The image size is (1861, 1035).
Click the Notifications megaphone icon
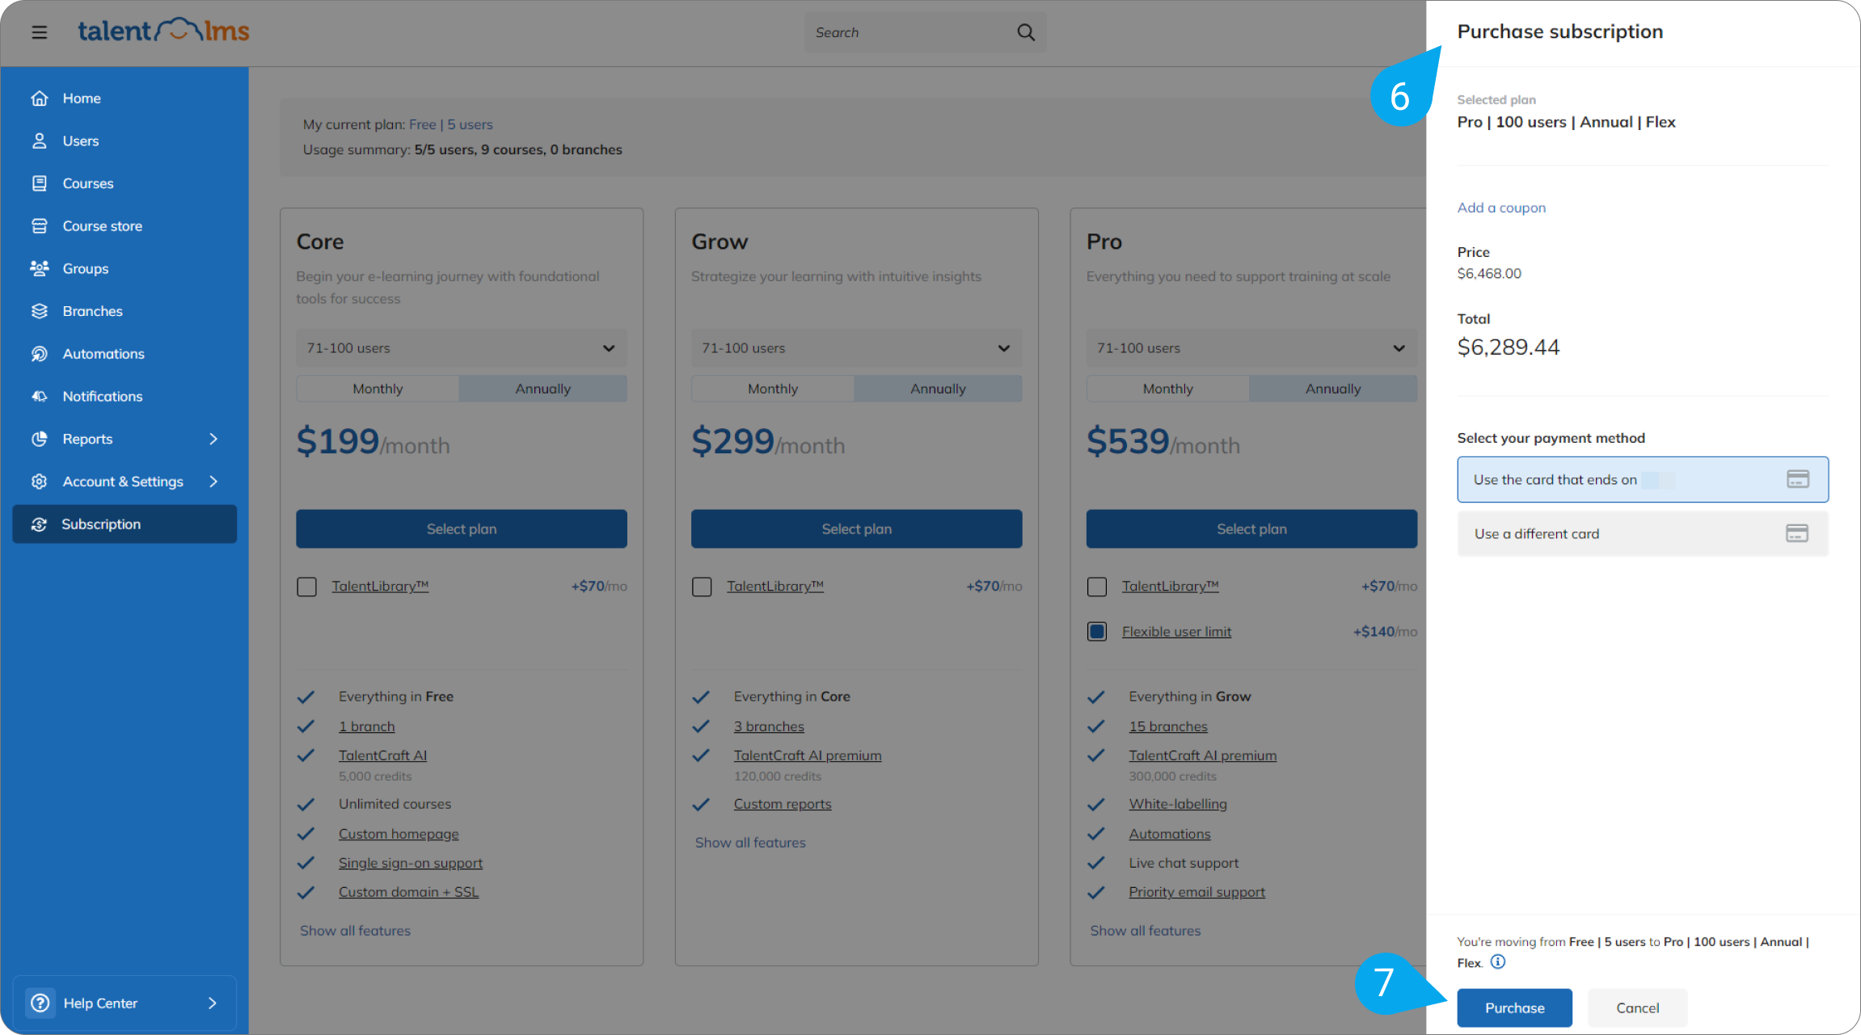[x=39, y=396]
